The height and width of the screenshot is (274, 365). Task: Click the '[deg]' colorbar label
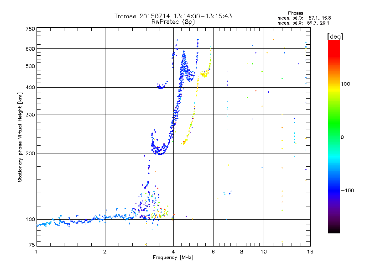click(x=335, y=37)
